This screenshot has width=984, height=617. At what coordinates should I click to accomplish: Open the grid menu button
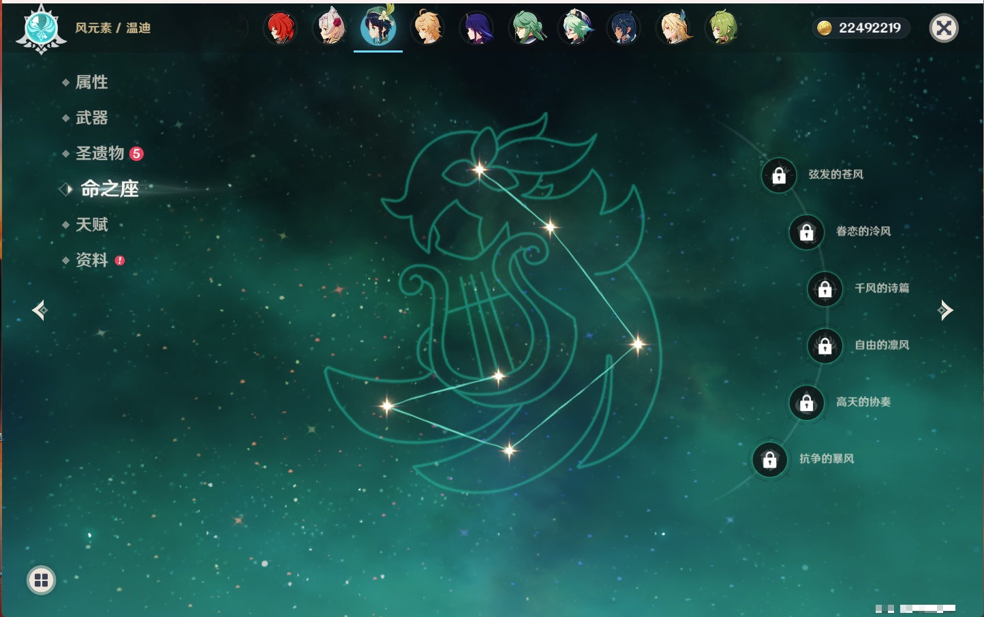tap(41, 580)
